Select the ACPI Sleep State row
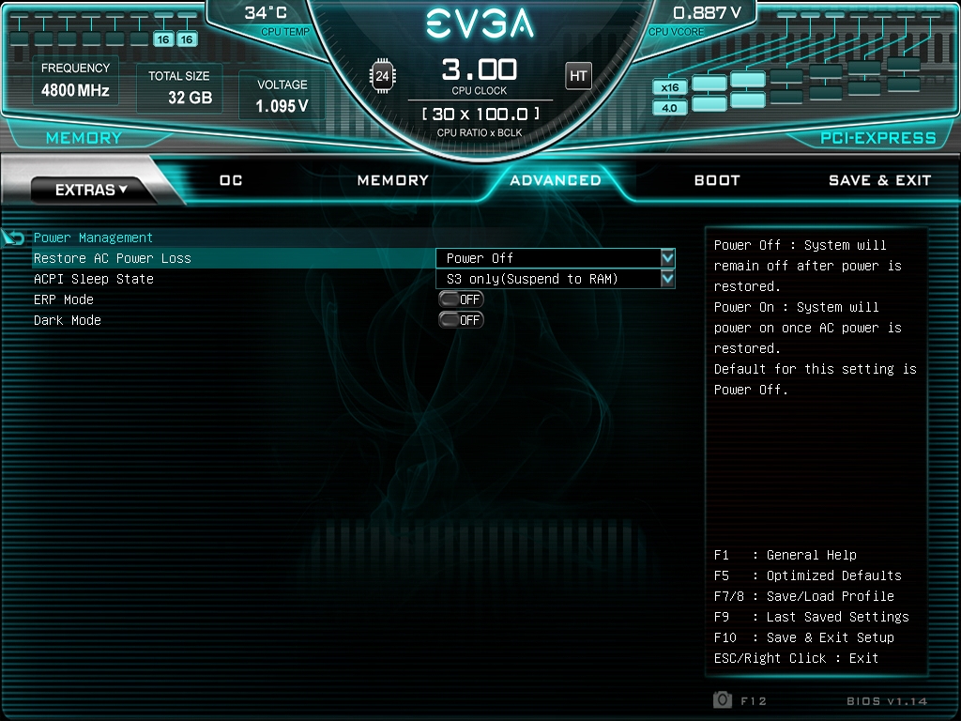Image resolution: width=961 pixels, height=721 pixels. [354, 279]
